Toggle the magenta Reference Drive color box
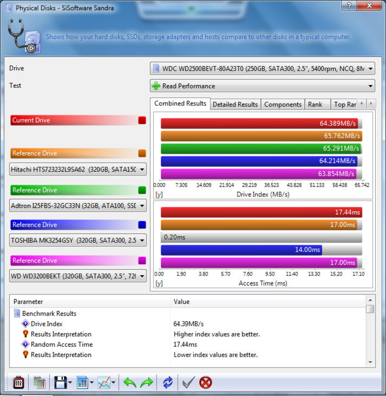This screenshot has height=396, width=386. click(142, 260)
